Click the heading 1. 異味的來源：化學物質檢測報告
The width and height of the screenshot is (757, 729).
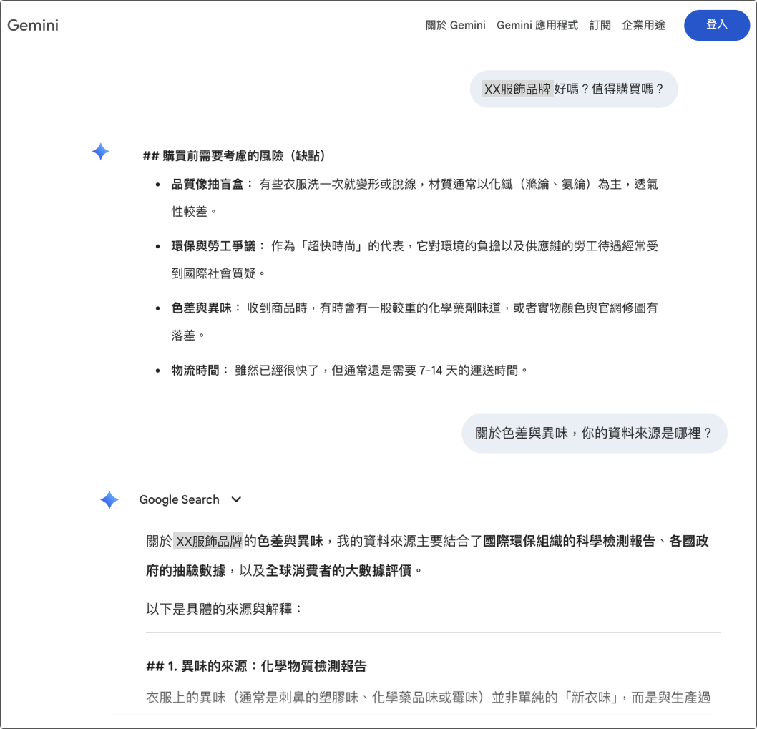coord(256,666)
